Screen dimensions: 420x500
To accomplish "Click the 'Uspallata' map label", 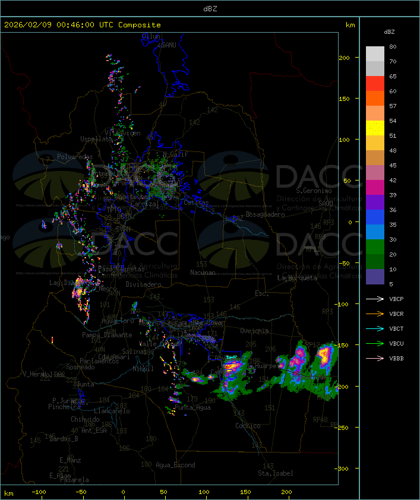I will [96, 139].
